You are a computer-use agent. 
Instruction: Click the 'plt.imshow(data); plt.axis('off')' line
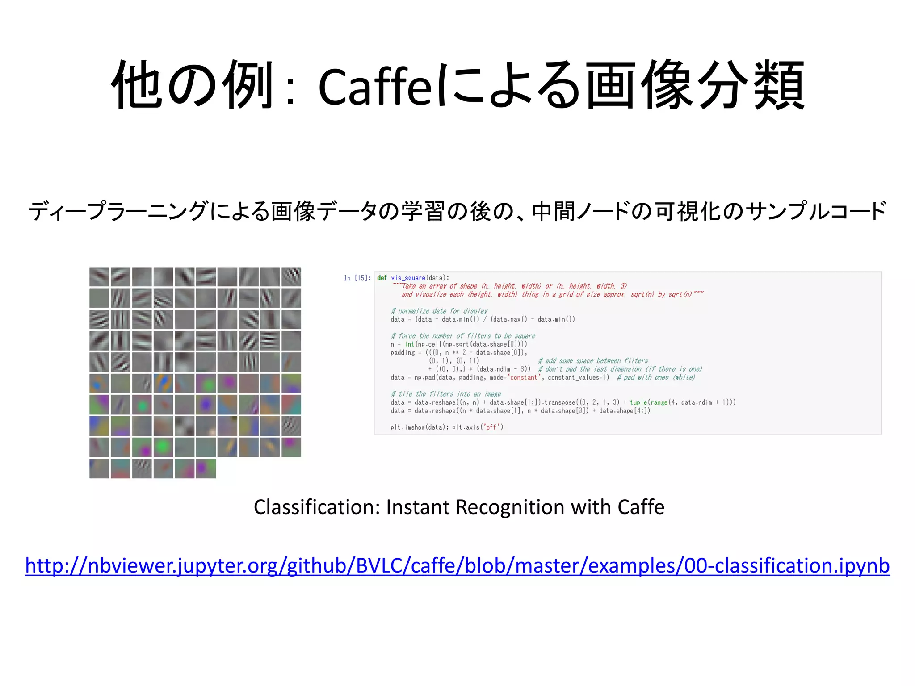click(x=447, y=427)
